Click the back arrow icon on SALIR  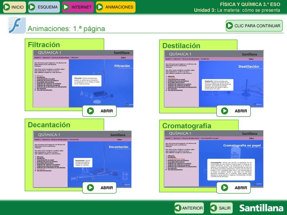(x=213, y=208)
